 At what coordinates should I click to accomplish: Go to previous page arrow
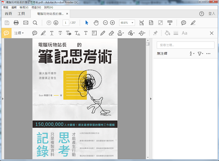[49, 23]
